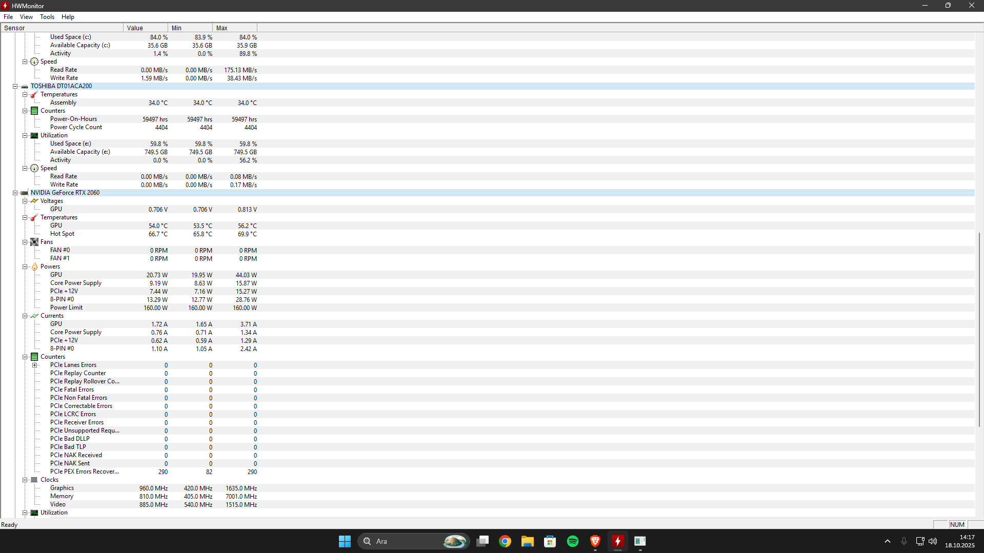
Task: Open the View menu
Action: (26, 17)
